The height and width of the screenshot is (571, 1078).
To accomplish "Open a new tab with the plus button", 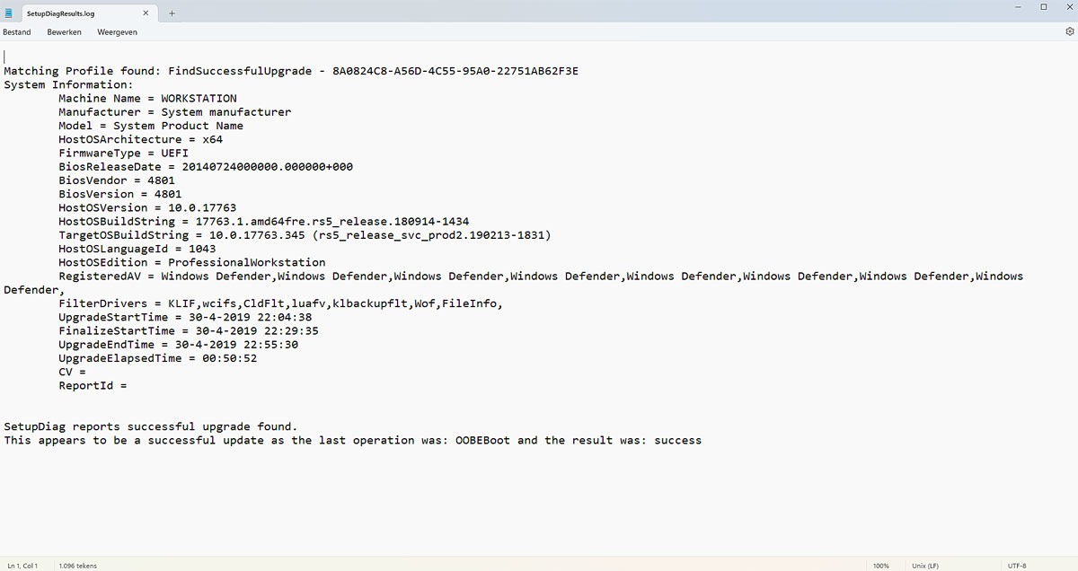I will (x=172, y=13).
